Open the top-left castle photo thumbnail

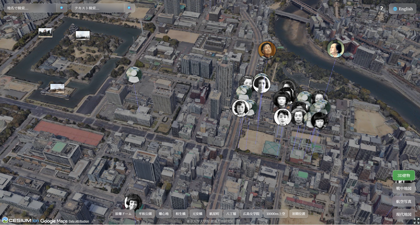pyautogui.click(x=45, y=33)
